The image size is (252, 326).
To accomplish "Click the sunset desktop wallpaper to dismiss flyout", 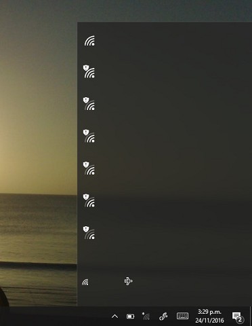I will click(x=39, y=136).
